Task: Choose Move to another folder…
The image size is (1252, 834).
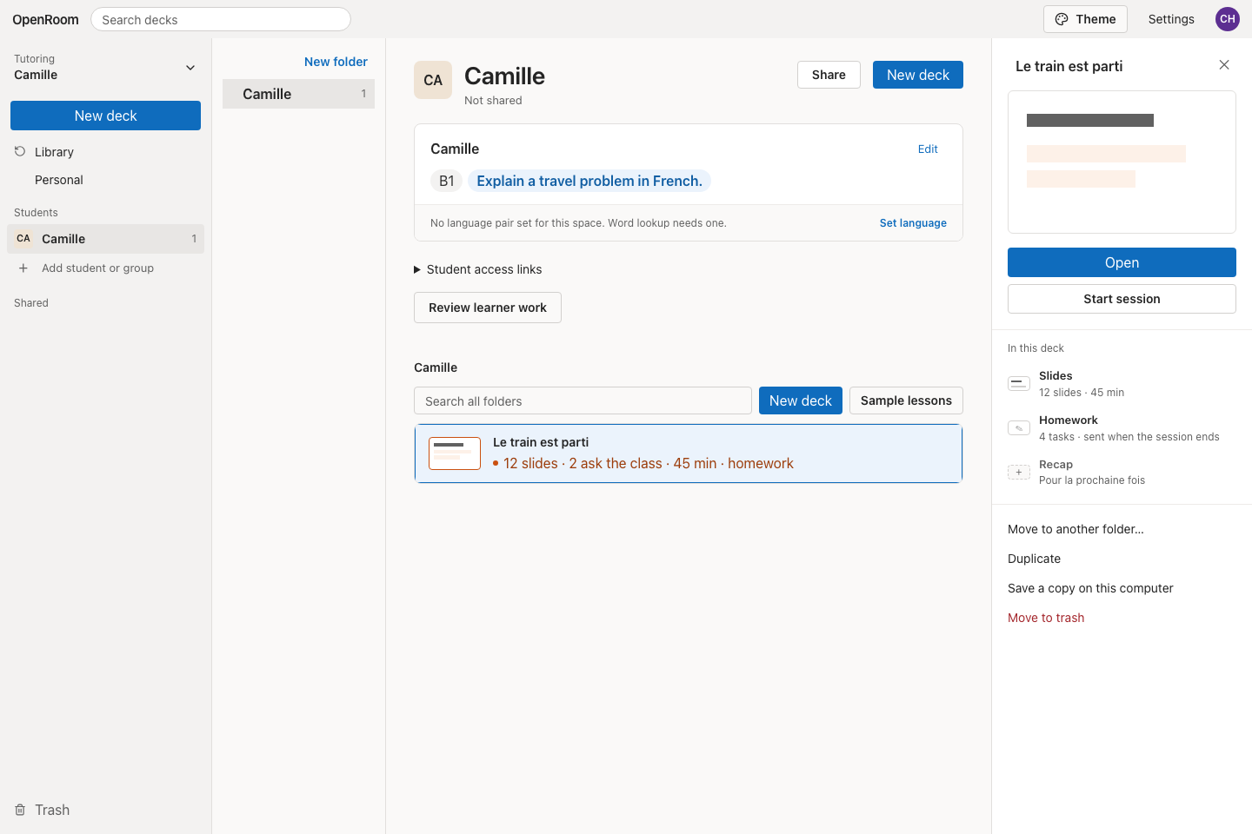Action: click(x=1076, y=529)
